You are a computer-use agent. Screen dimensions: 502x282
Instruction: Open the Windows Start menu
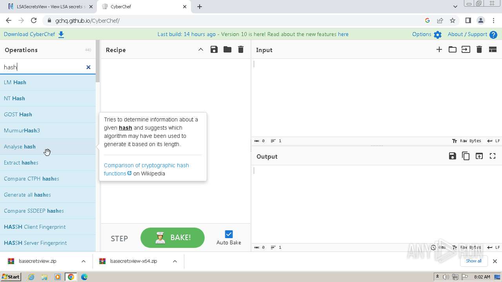pyautogui.click(x=11, y=277)
